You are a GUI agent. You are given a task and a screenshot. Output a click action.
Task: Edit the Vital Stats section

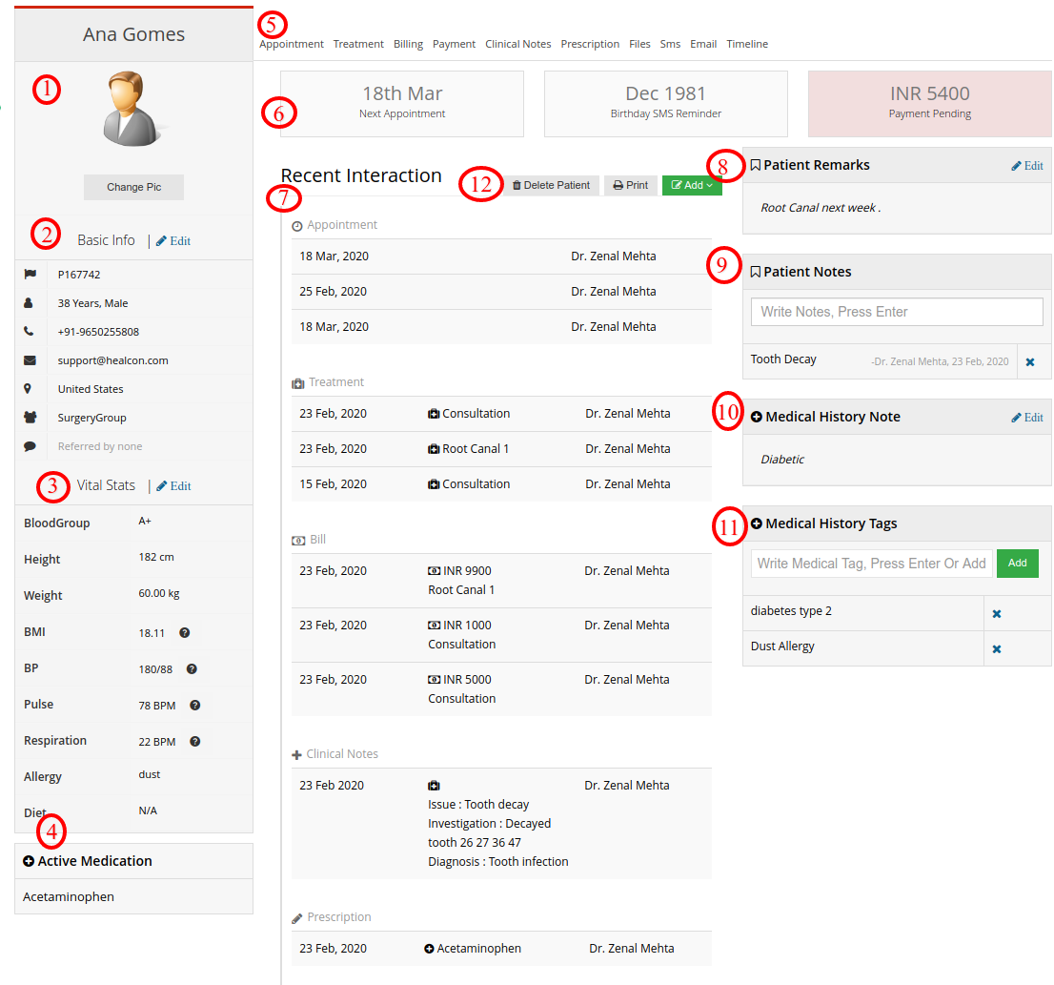click(173, 485)
